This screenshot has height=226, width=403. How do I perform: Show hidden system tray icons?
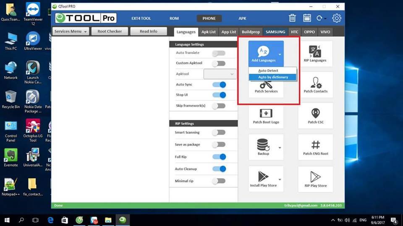click(333, 220)
